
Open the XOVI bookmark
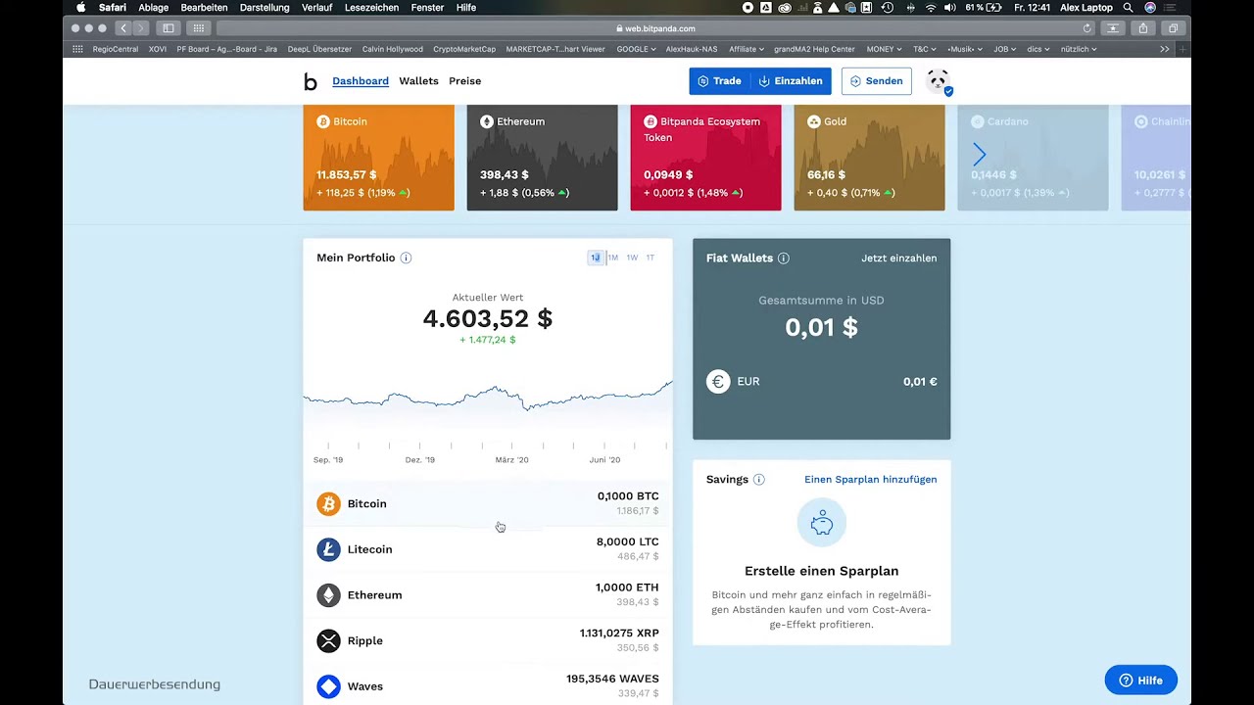tap(158, 49)
